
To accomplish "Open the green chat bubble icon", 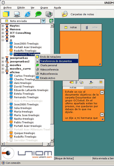I will click(38, 14).
